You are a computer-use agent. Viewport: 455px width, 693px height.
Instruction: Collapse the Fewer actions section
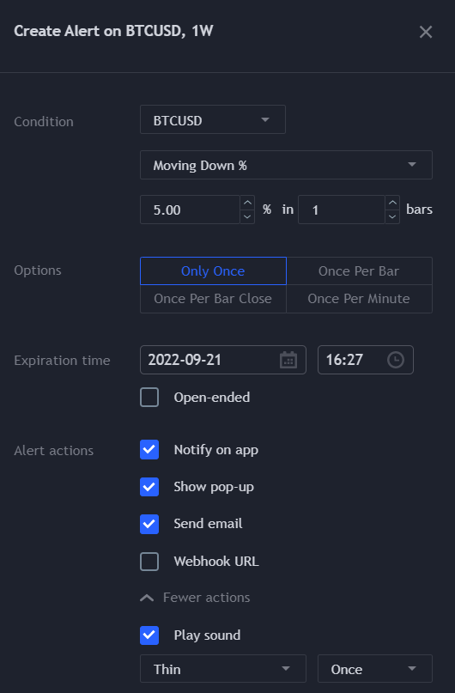coord(195,598)
